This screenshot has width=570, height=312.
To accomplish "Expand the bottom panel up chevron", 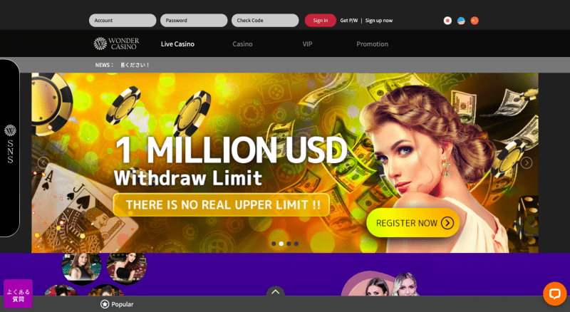I will (276, 291).
